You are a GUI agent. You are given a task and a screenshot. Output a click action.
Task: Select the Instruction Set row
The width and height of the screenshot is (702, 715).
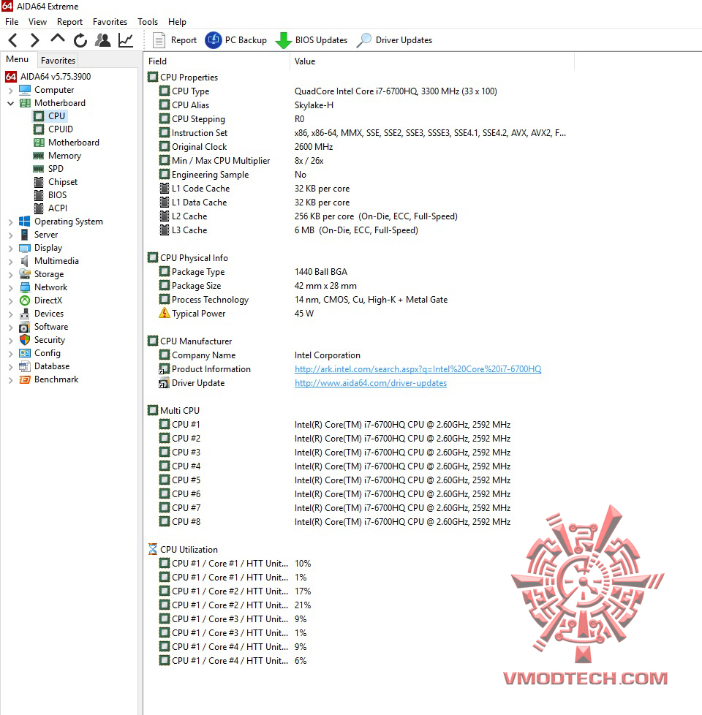[x=363, y=133]
